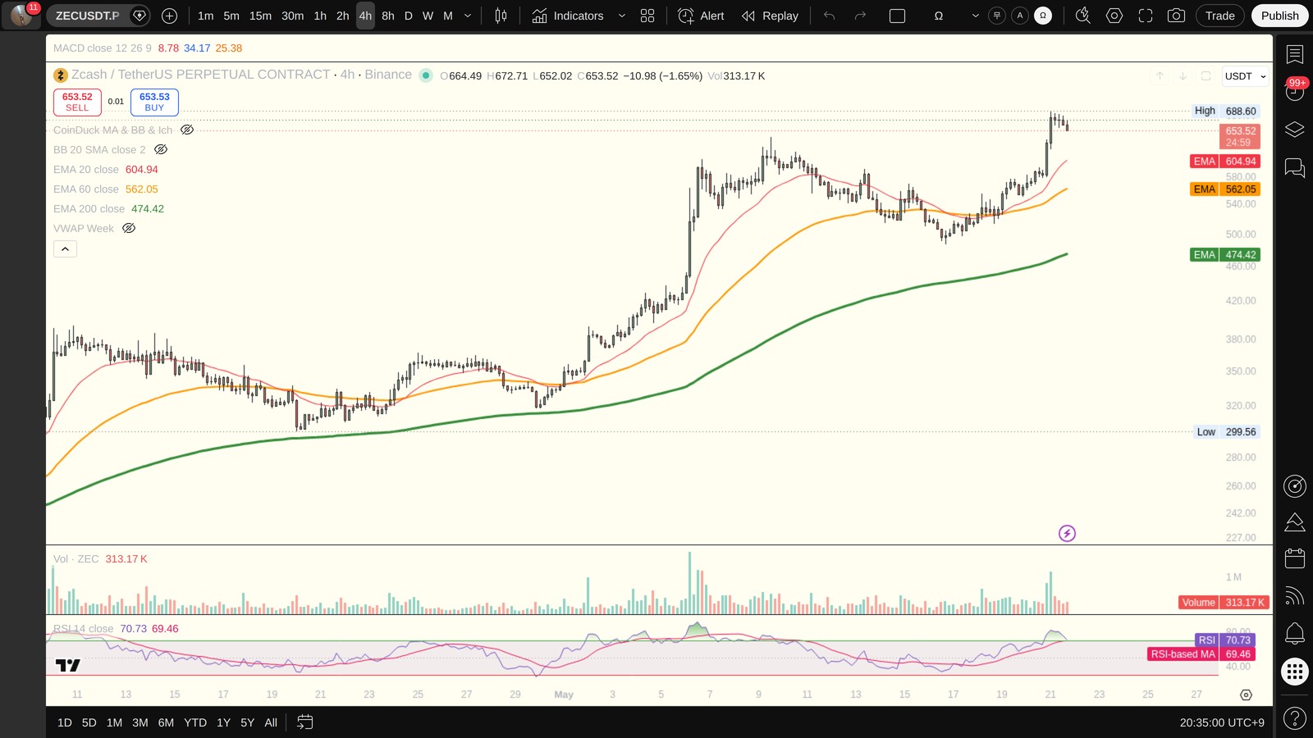The width and height of the screenshot is (1313, 738).
Task: Open the user profile avatar menu
Action: [x=22, y=15]
